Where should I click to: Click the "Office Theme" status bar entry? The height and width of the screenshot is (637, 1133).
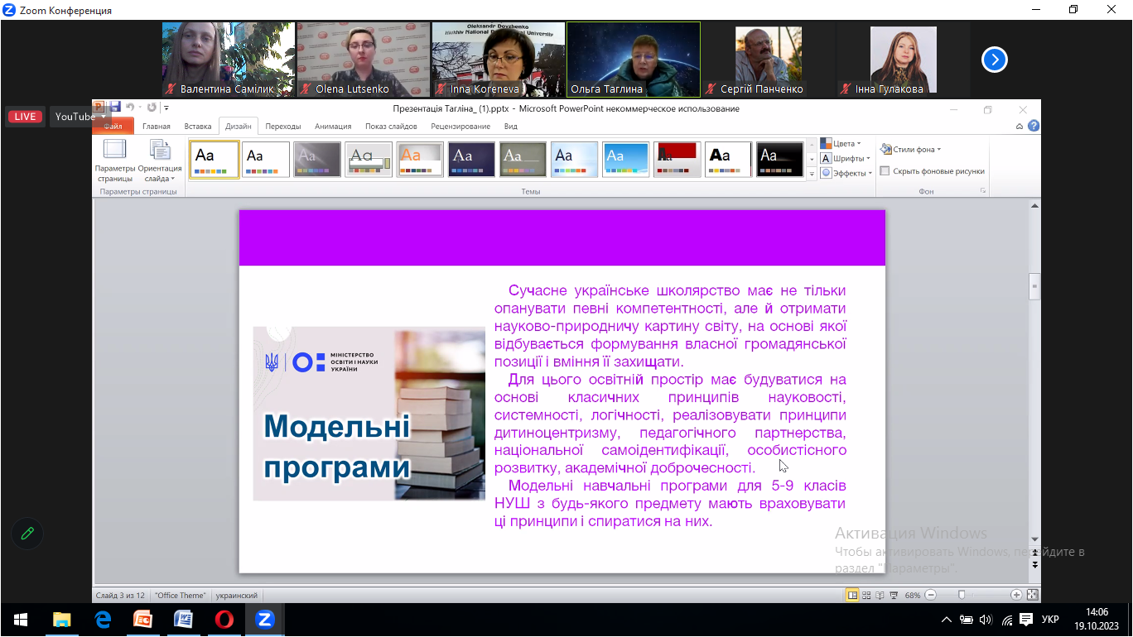pos(180,596)
